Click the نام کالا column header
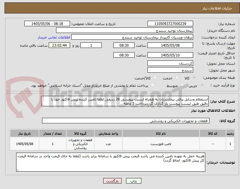 (x=161, y=133)
